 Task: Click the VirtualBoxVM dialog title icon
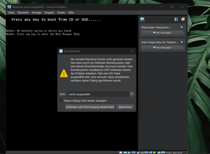[61, 51]
